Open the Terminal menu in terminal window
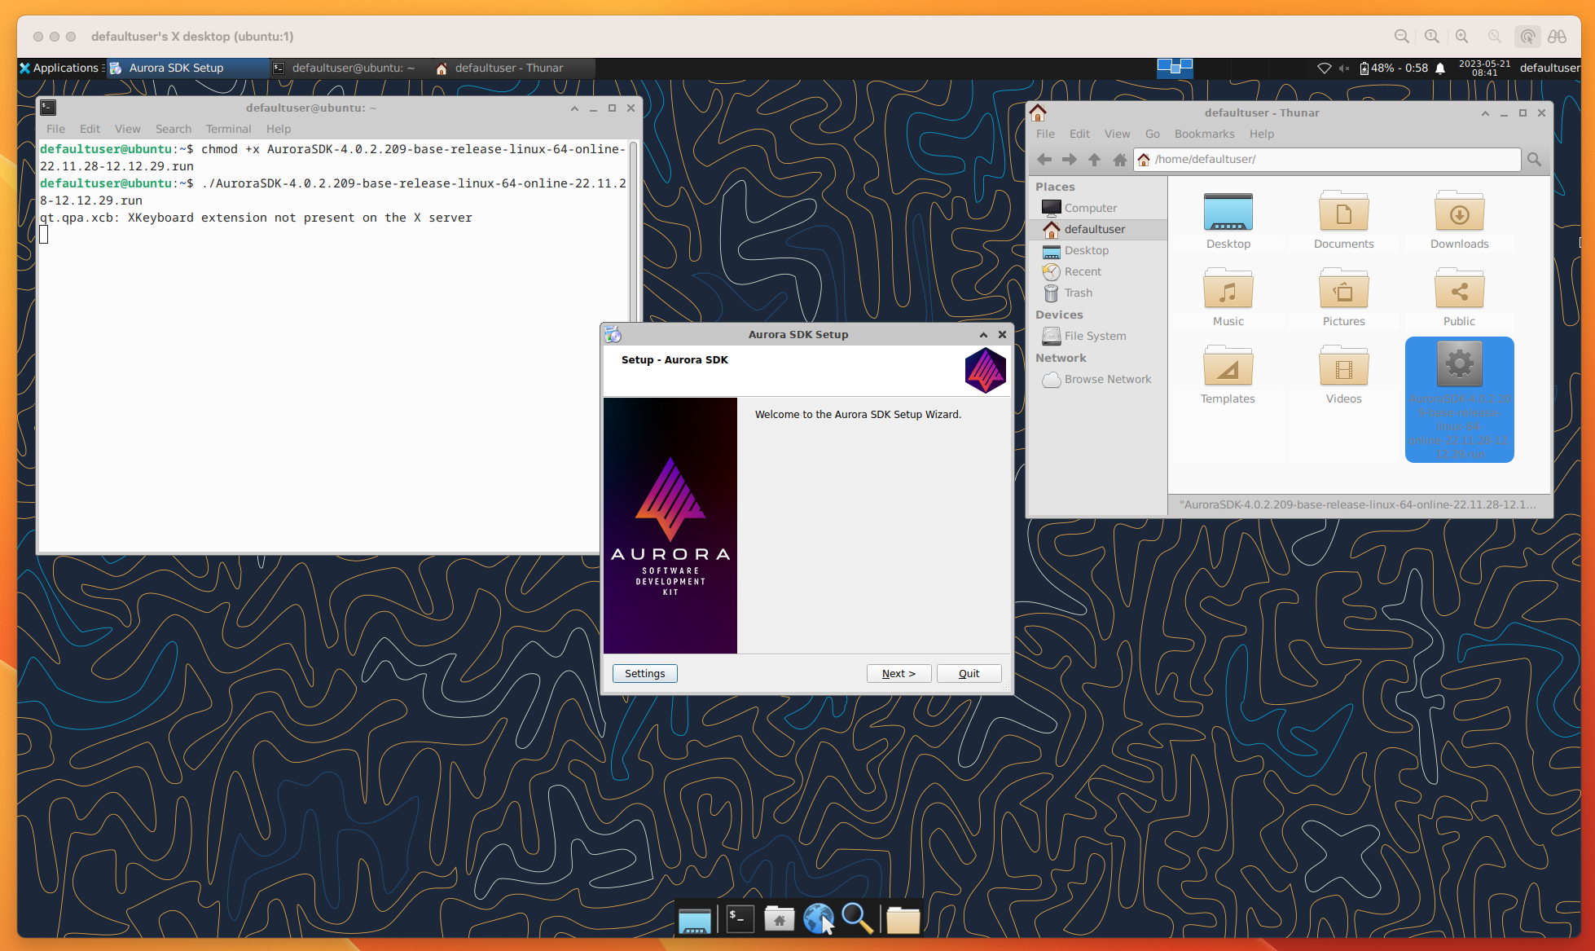The height and width of the screenshot is (951, 1595). [228, 129]
